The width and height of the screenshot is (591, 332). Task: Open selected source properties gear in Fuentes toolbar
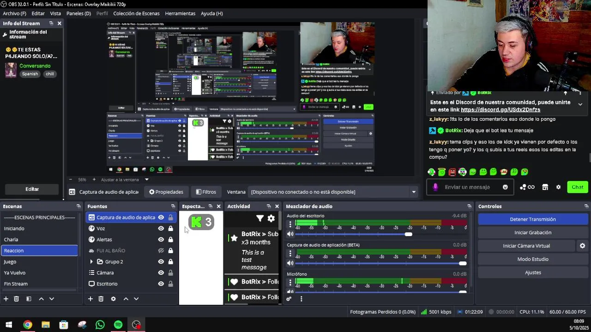pos(113,299)
